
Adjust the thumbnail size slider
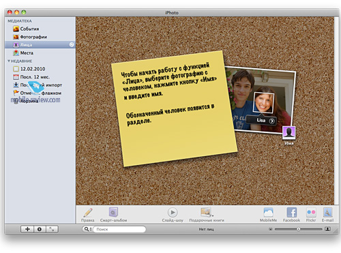coord(299,229)
